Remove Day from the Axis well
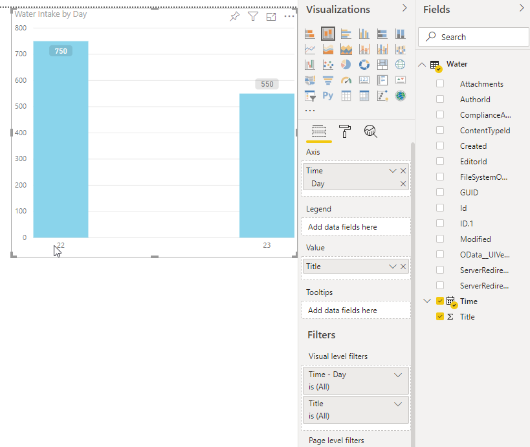The width and height of the screenshot is (530, 447). (x=403, y=184)
